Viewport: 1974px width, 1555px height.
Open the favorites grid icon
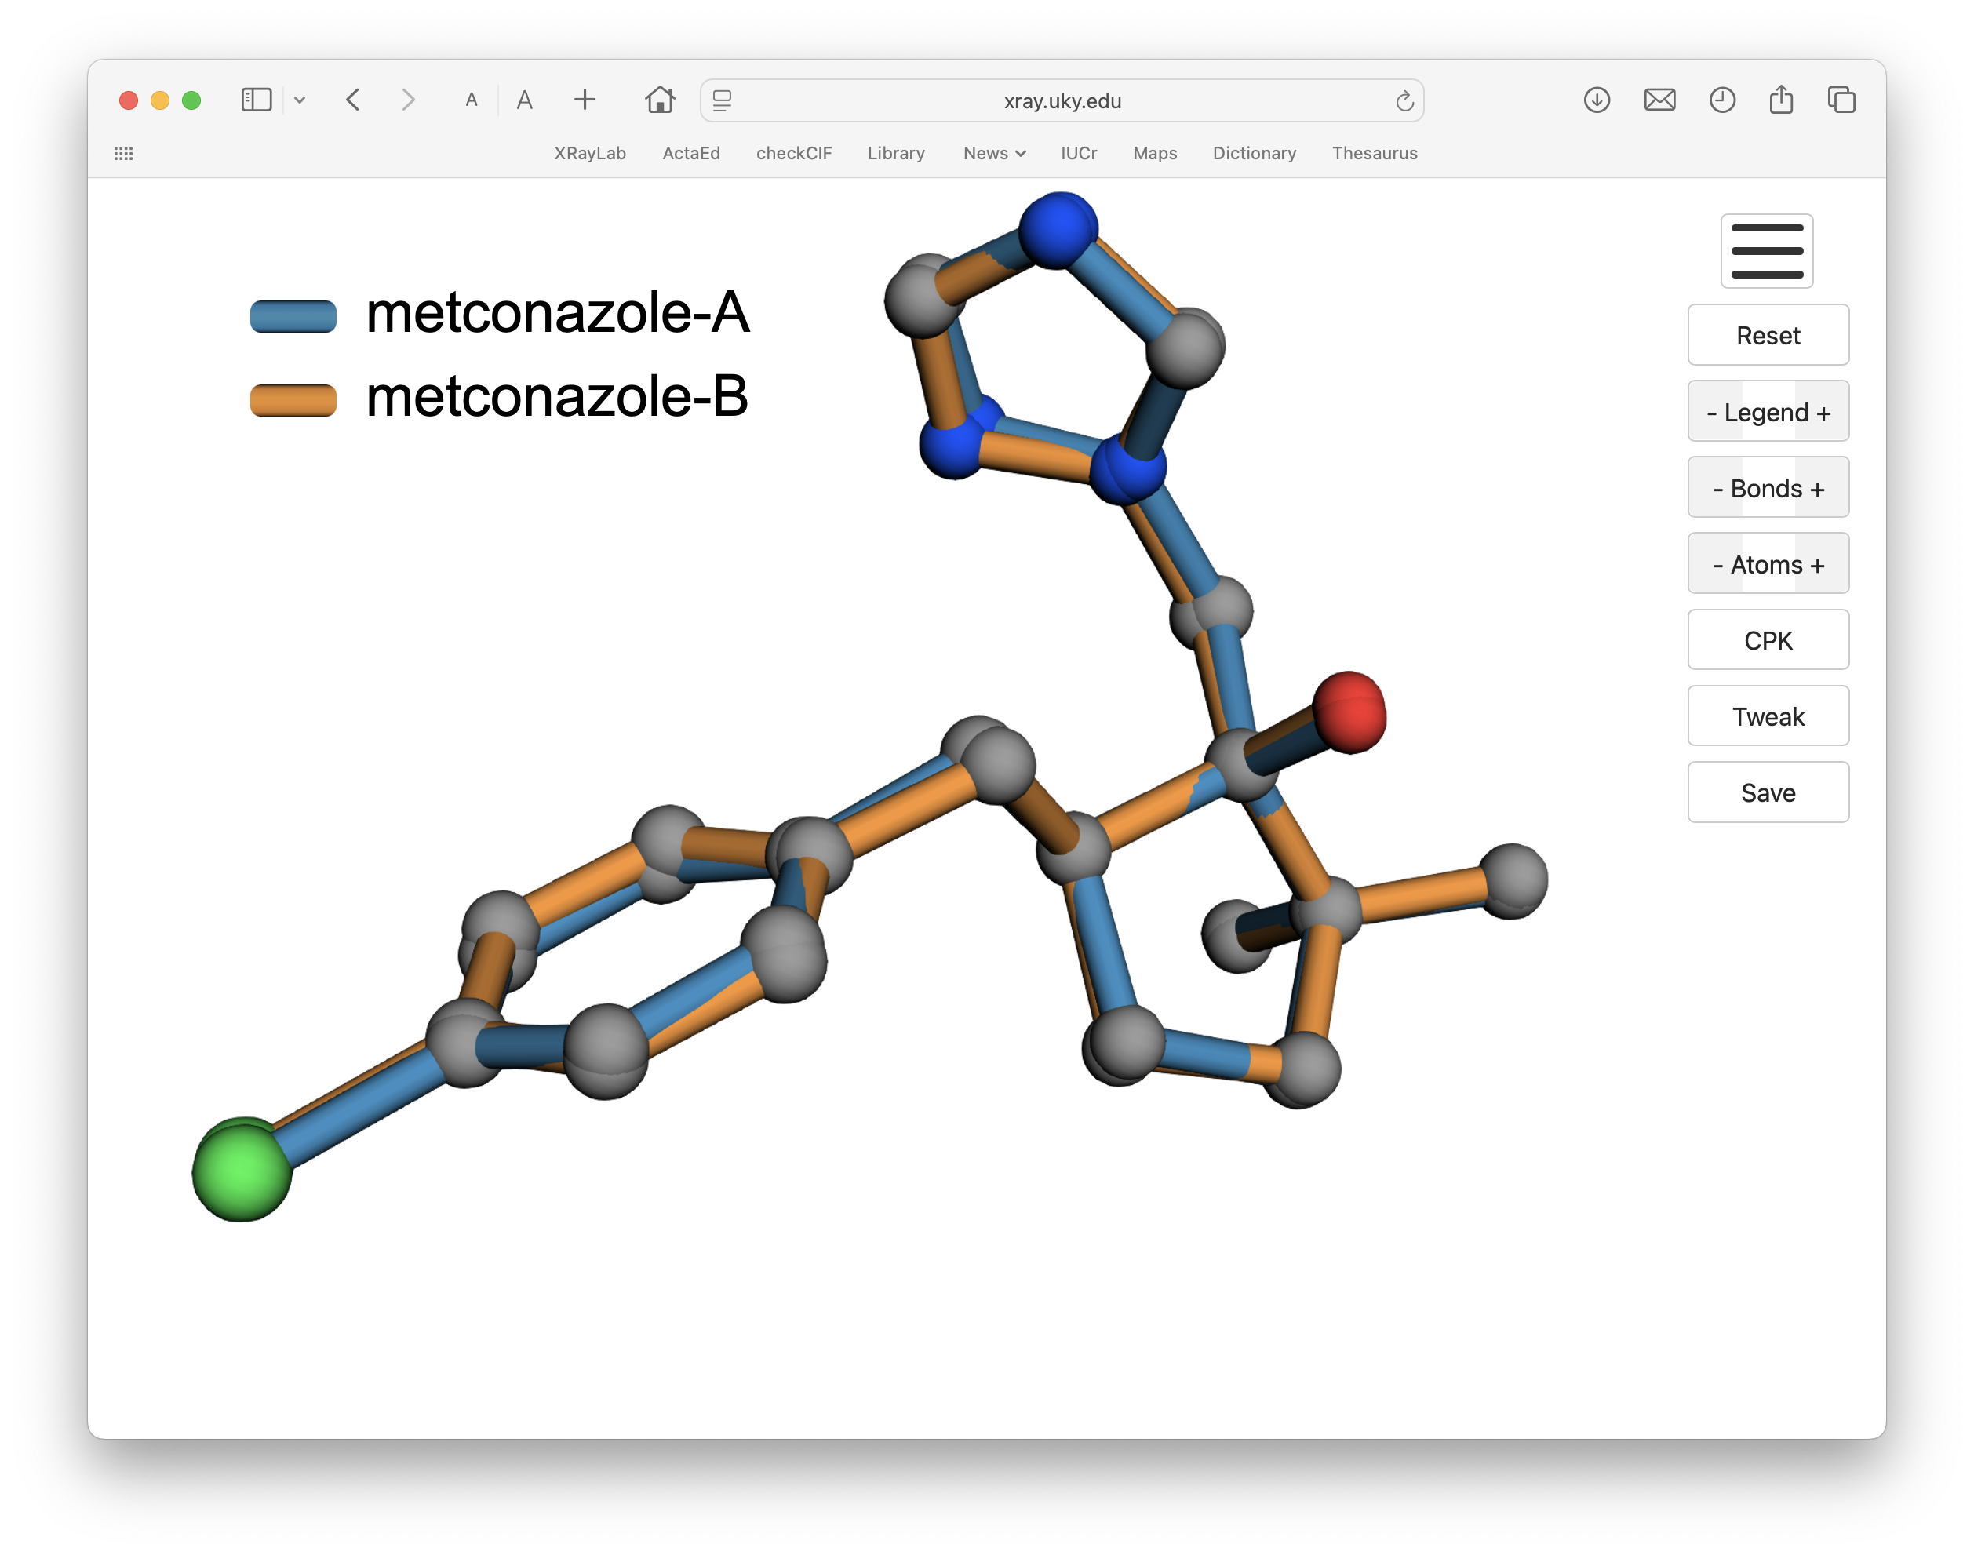(x=124, y=153)
